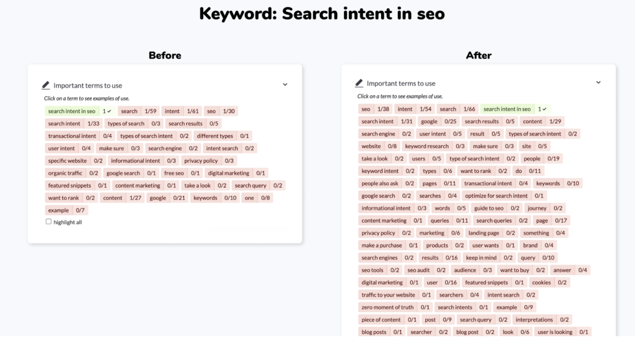
Task: Open examples for 'optimize for search intent' in After panel
Action: [x=496, y=195]
